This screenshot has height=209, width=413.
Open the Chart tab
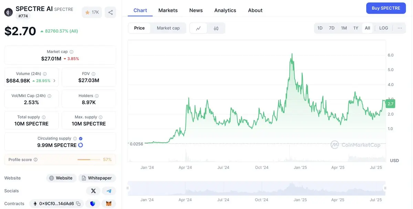[x=140, y=10]
